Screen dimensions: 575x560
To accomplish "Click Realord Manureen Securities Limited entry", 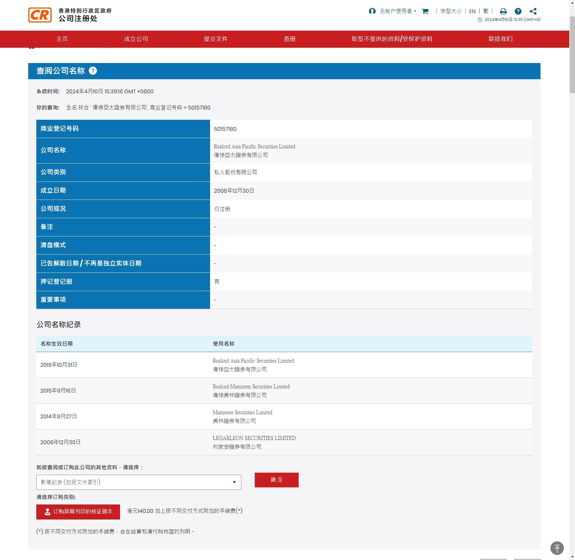I will point(251,387).
